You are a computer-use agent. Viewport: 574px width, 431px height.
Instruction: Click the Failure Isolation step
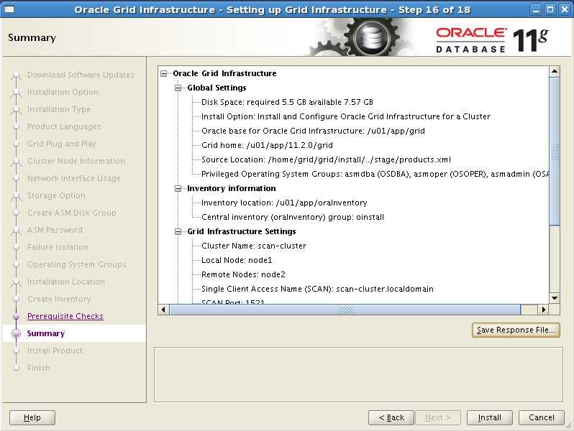tap(58, 247)
